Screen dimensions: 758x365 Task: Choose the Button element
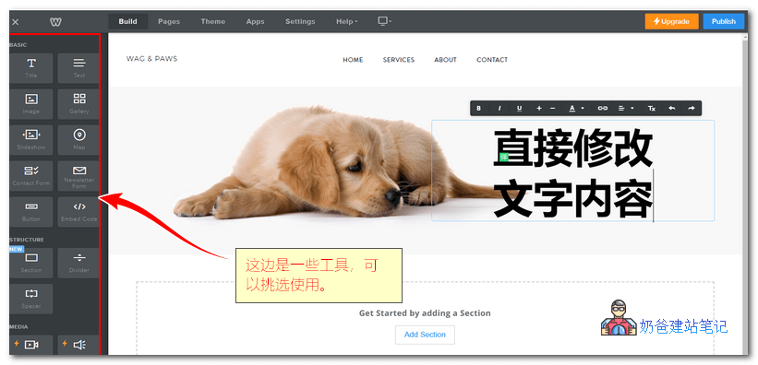pyautogui.click(x=31, y=211)
